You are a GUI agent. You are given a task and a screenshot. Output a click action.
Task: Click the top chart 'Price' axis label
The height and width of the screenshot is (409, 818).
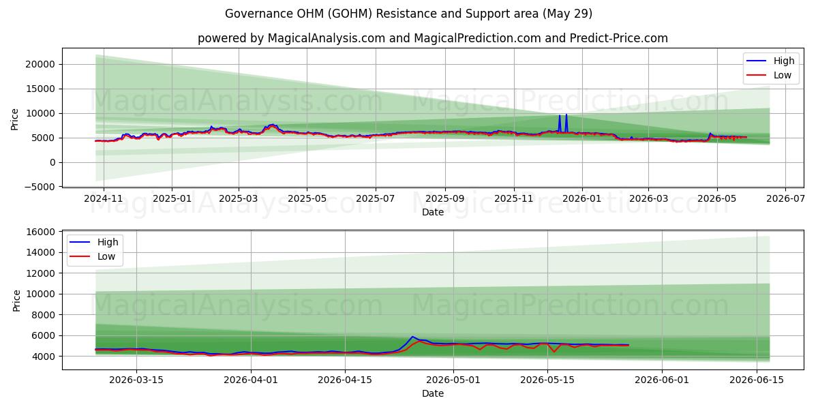(15, 118)
